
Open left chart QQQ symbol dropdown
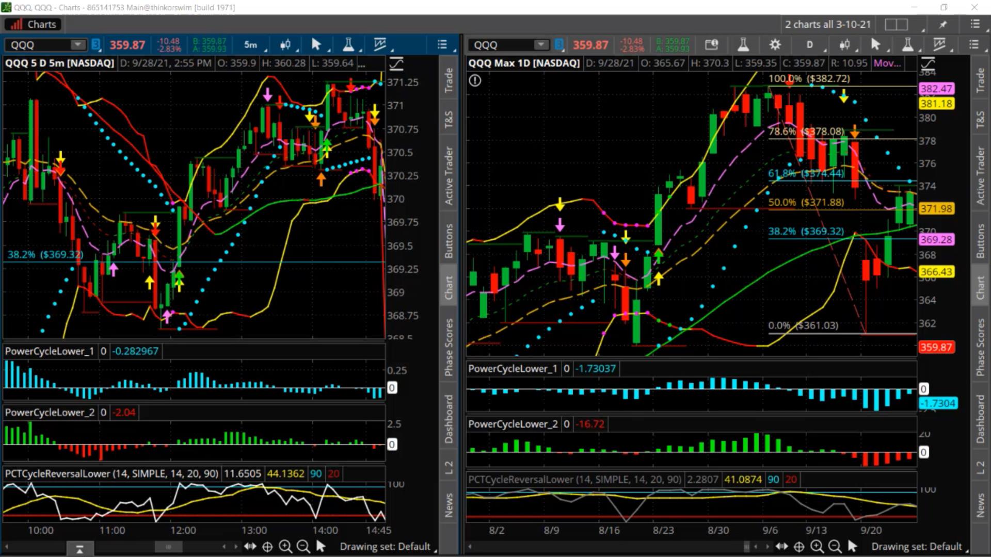pyautogui.click(x=78, y=45)
